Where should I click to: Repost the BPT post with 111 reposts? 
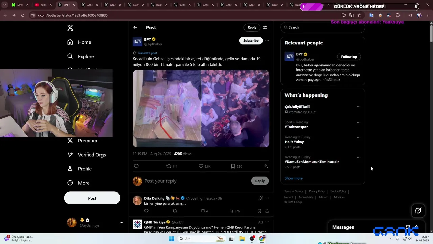tap(172, 166)
